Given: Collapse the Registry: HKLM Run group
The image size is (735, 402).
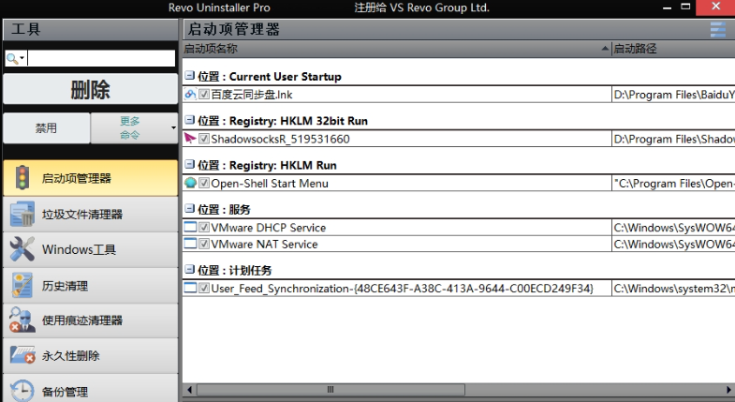Looking at the screenshot, I should coord(189,164).
